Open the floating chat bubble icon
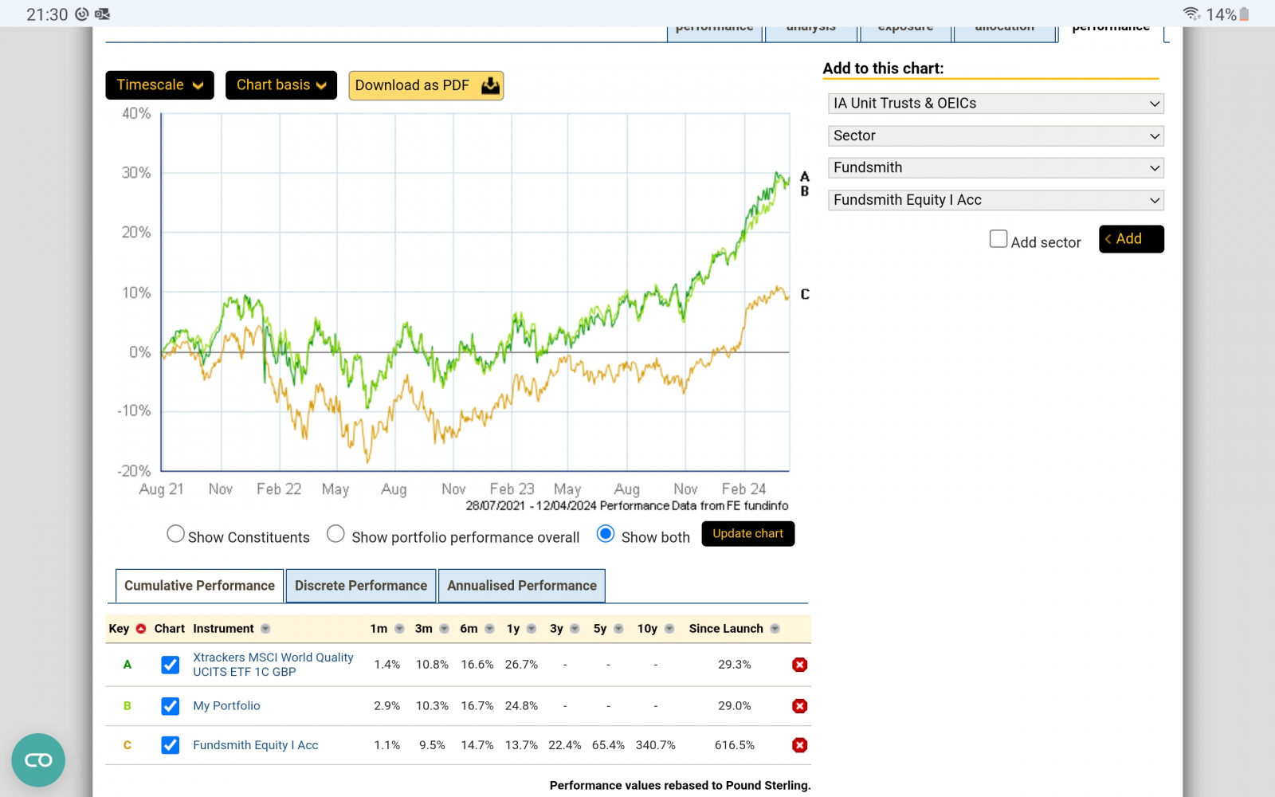This screenshot has height=797, width=1275. tap(38, 760)
